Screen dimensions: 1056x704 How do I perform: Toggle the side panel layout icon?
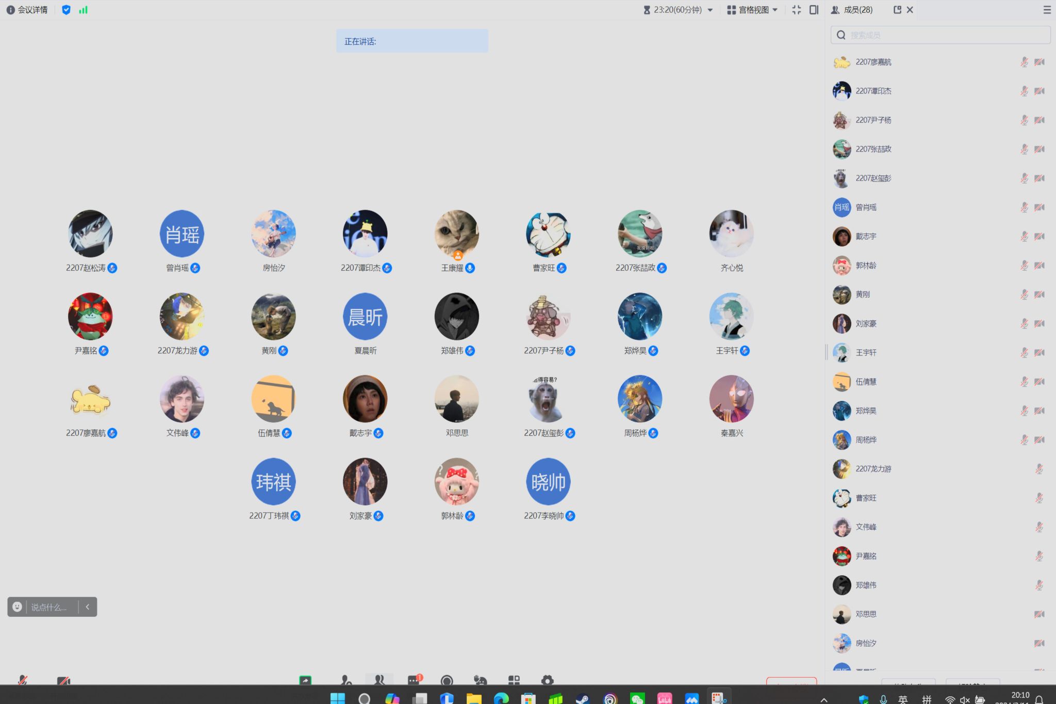tap(814, 10)
